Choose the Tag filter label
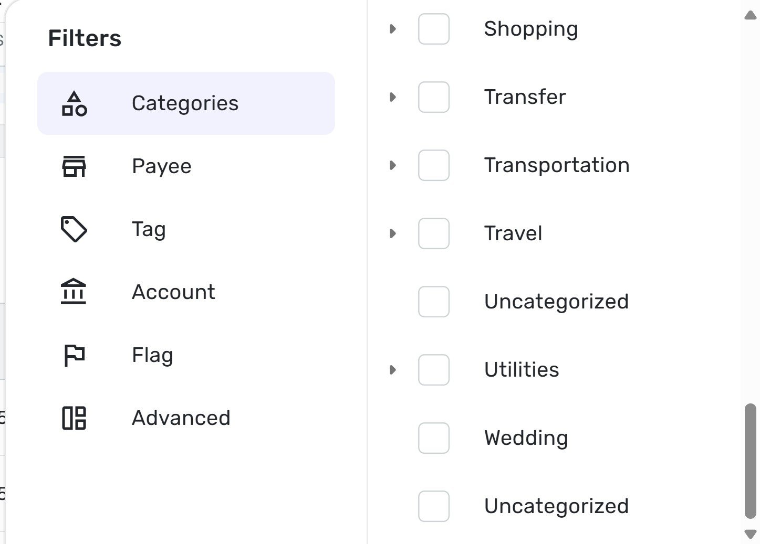760x544 pixels. coord(149,230)
